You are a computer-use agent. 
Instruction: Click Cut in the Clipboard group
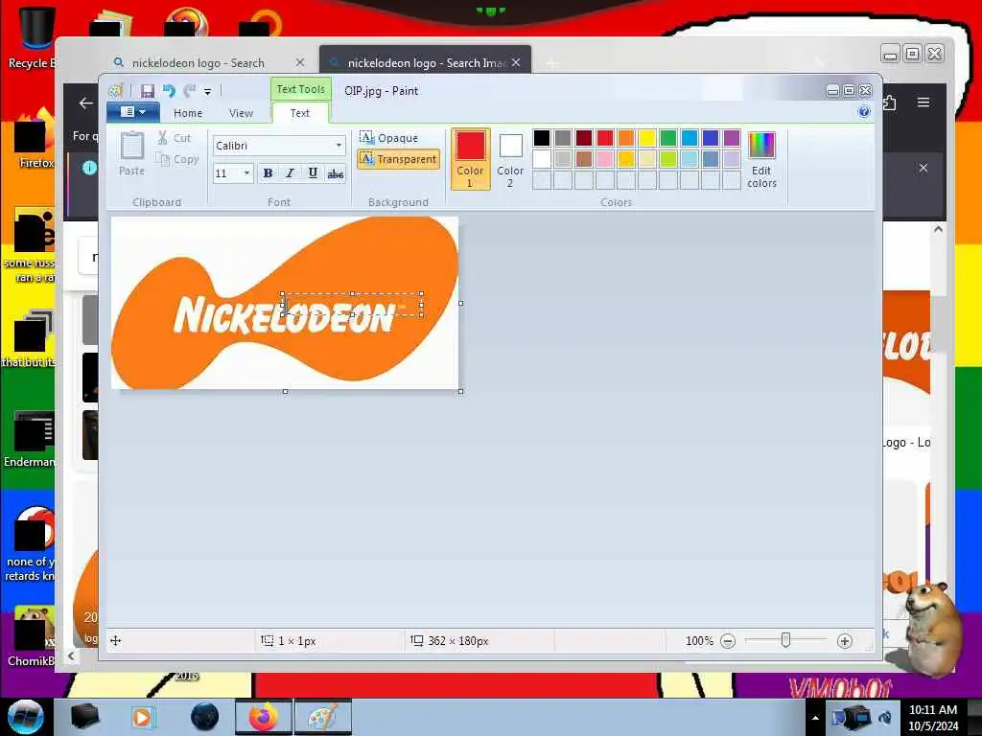[x=175, y=138]
